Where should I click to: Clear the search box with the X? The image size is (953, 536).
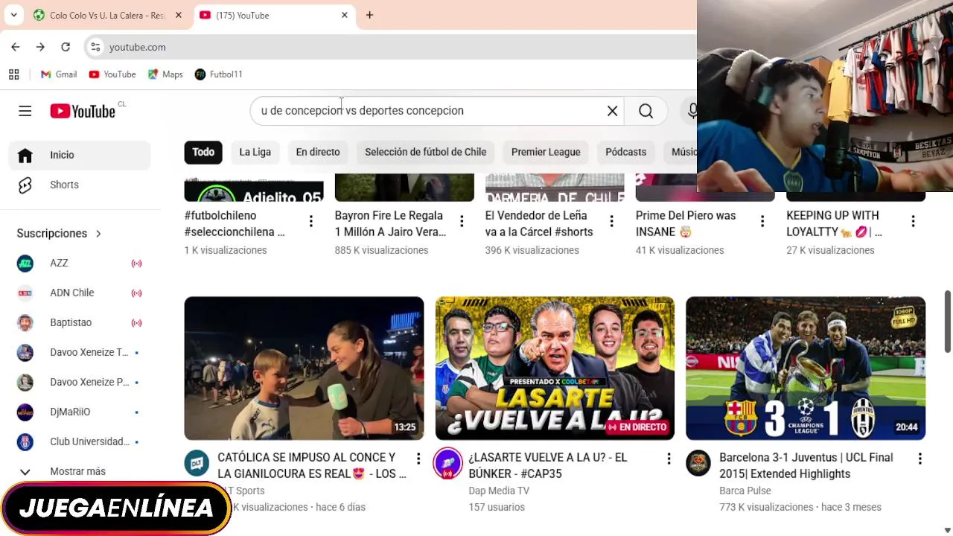pos(612,111)
